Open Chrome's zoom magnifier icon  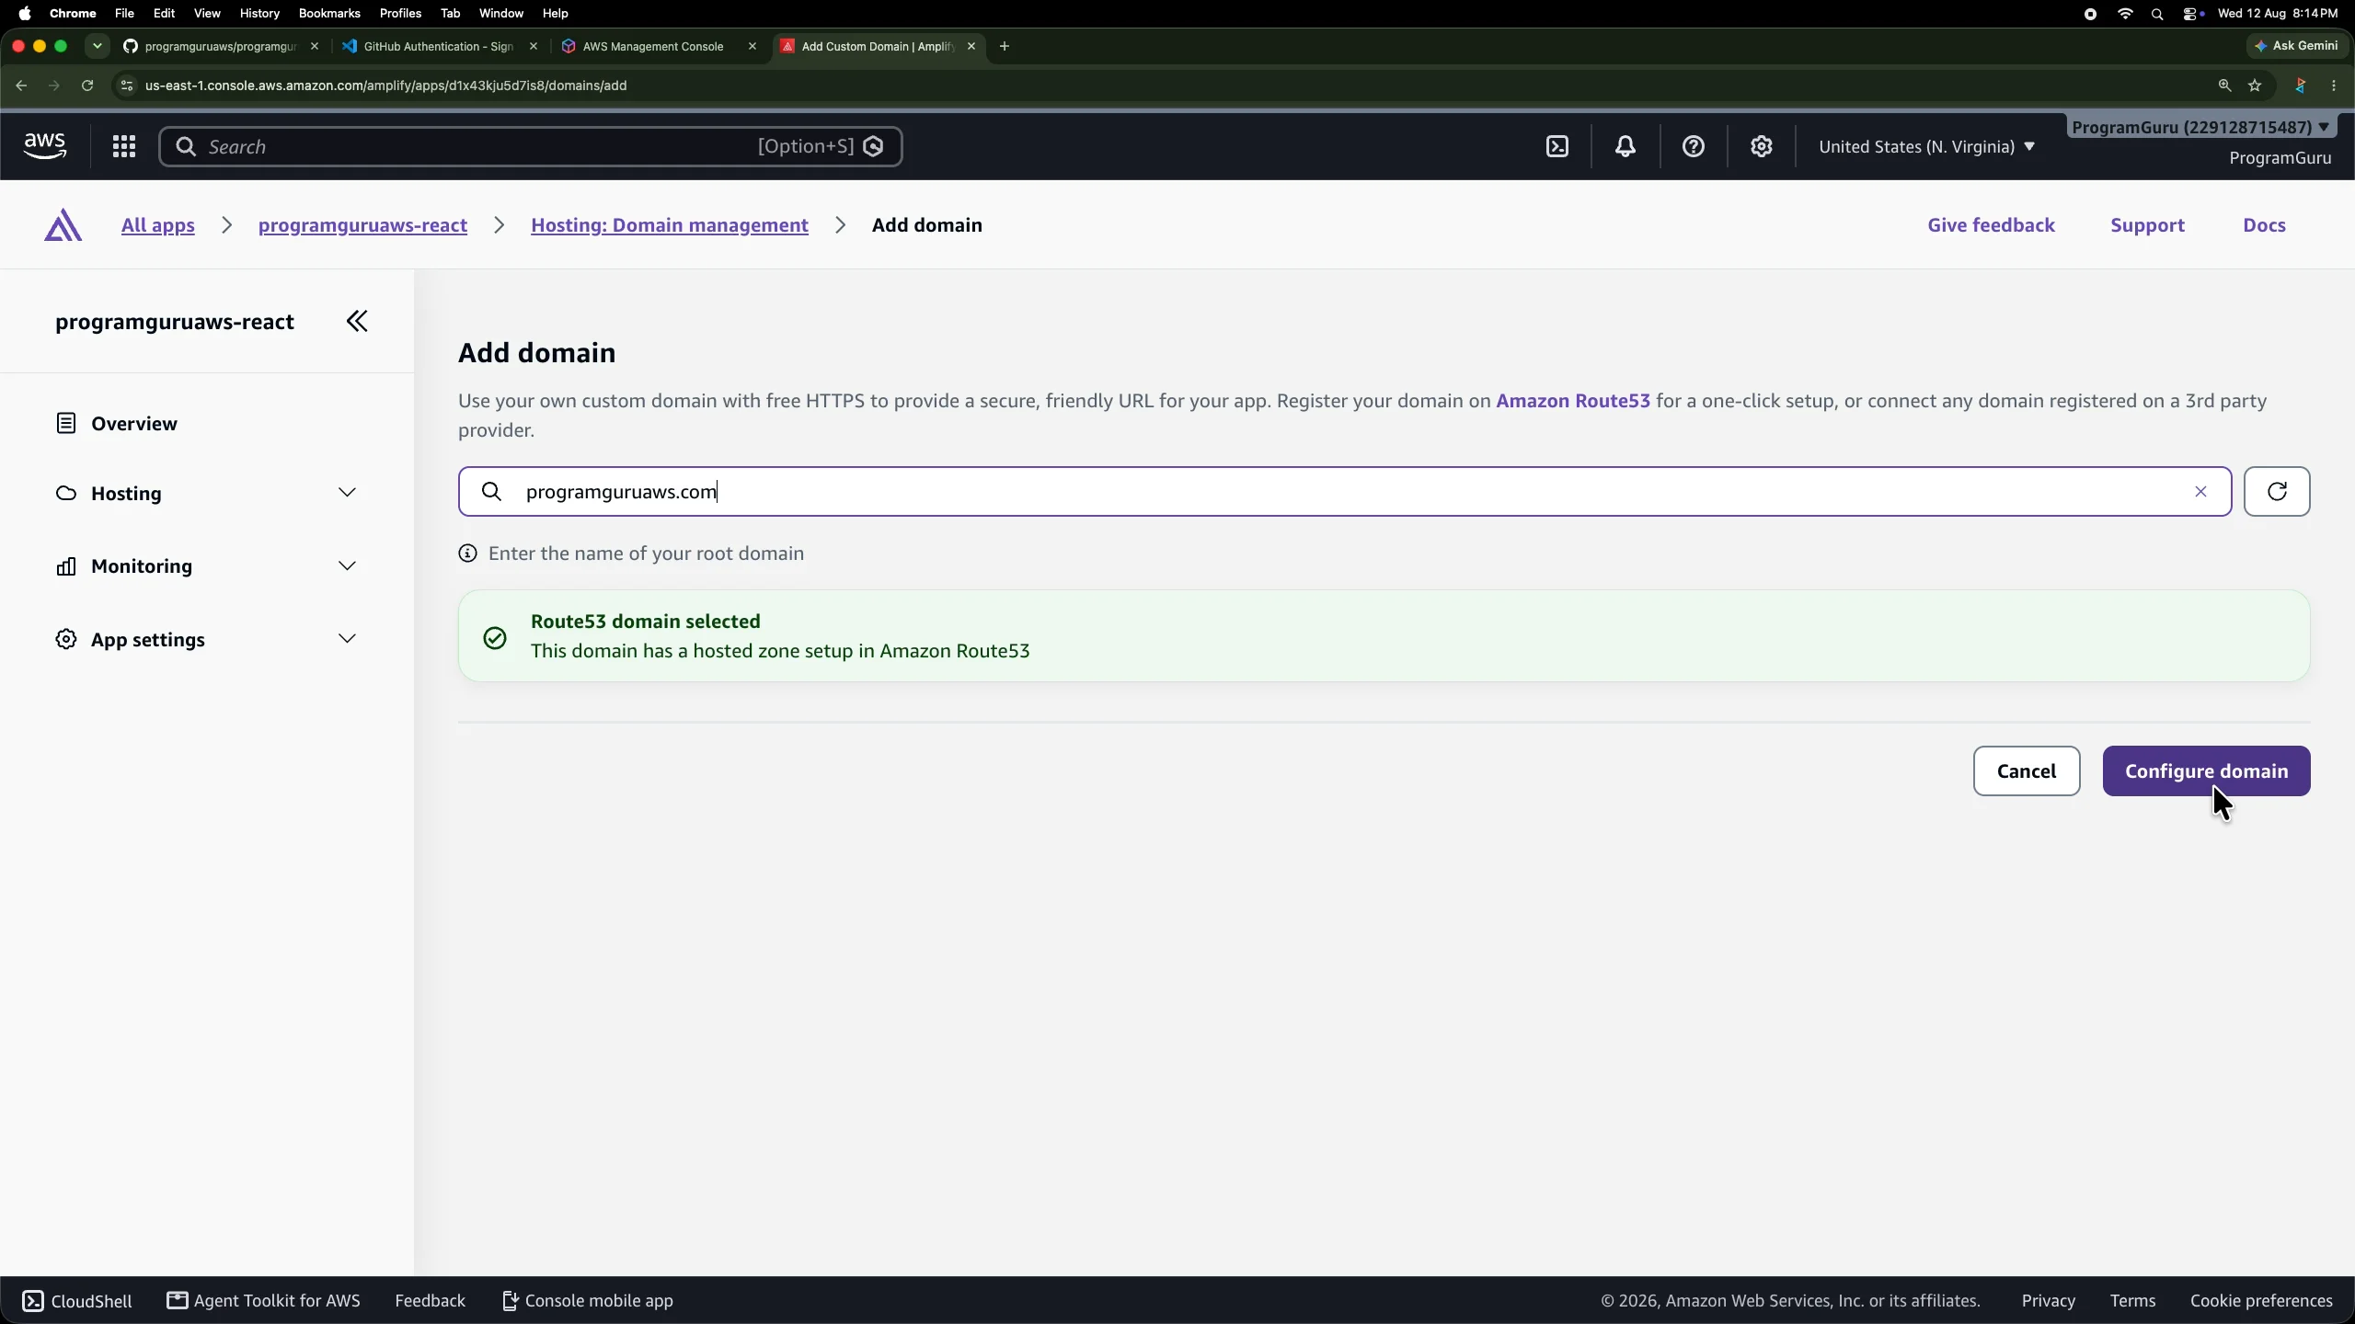coord(2224,86)
